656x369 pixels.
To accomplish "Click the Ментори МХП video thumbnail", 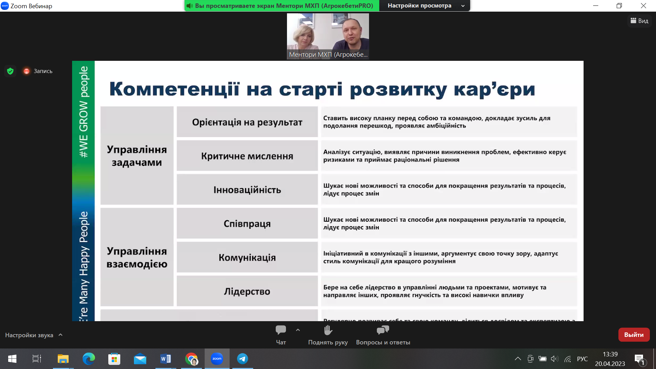I will tap(328, 36).
